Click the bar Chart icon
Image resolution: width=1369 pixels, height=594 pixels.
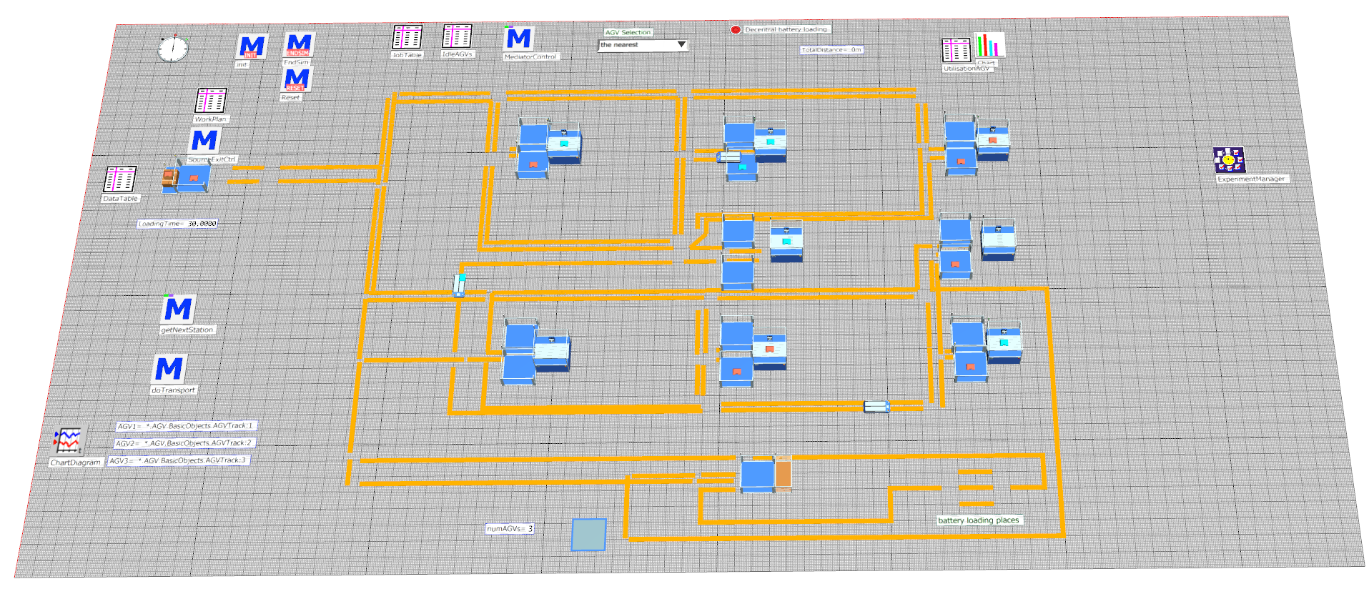coord(989,46)
